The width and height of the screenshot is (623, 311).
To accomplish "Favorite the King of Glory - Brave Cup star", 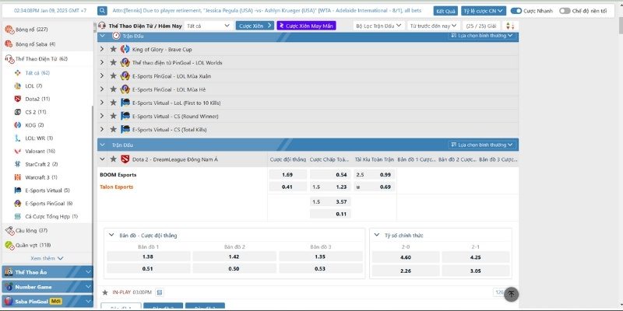I will [x=113, y=49].
